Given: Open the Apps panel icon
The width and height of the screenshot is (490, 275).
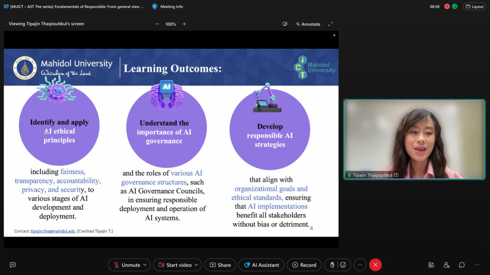Looking at the screenshot, I should (x=431, y=265).
